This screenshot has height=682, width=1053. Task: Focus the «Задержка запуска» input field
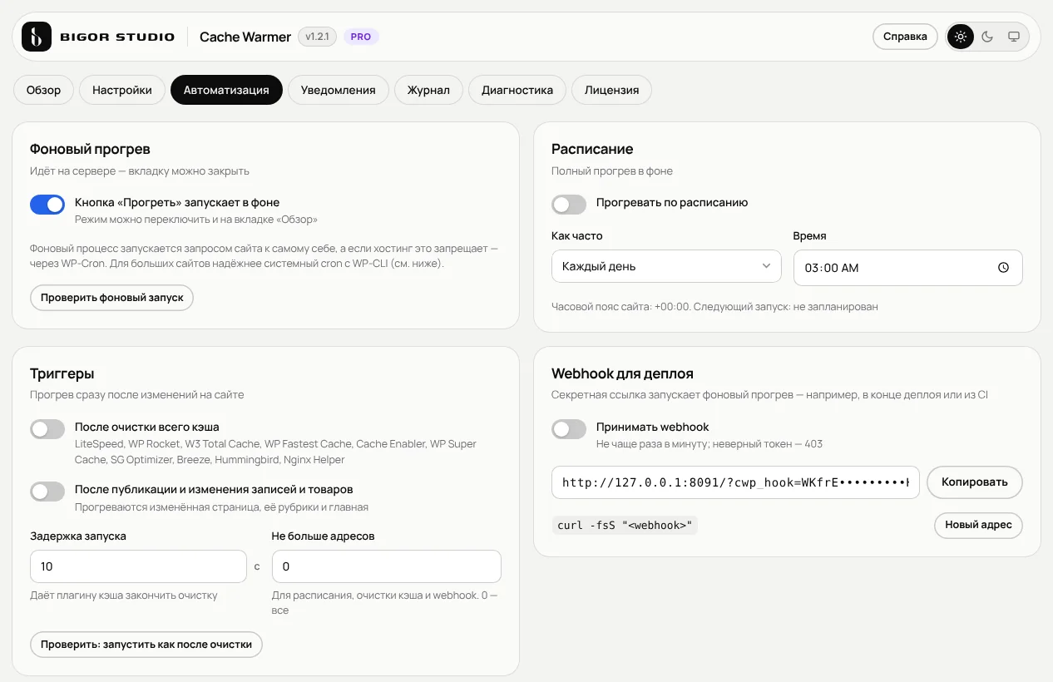(x=138, y=566)
